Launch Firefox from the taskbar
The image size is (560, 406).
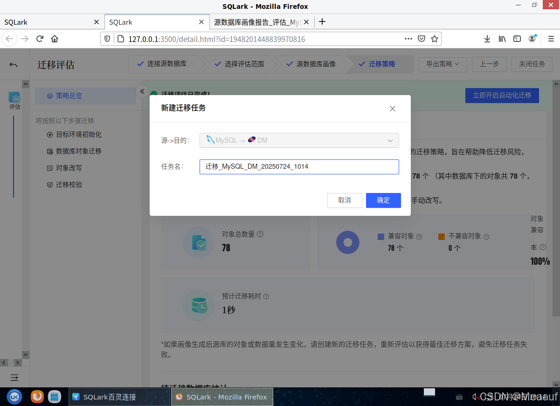[x=37, y=397]
